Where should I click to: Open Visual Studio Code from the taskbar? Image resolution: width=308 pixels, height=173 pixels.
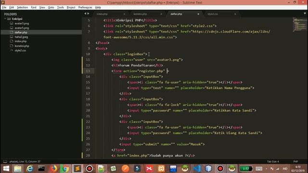pos(197,169)
